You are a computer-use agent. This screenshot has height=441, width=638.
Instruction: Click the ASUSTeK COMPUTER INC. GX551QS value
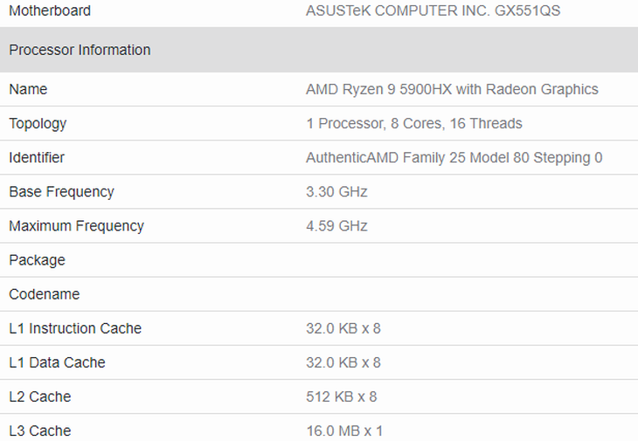click(433, 10)
